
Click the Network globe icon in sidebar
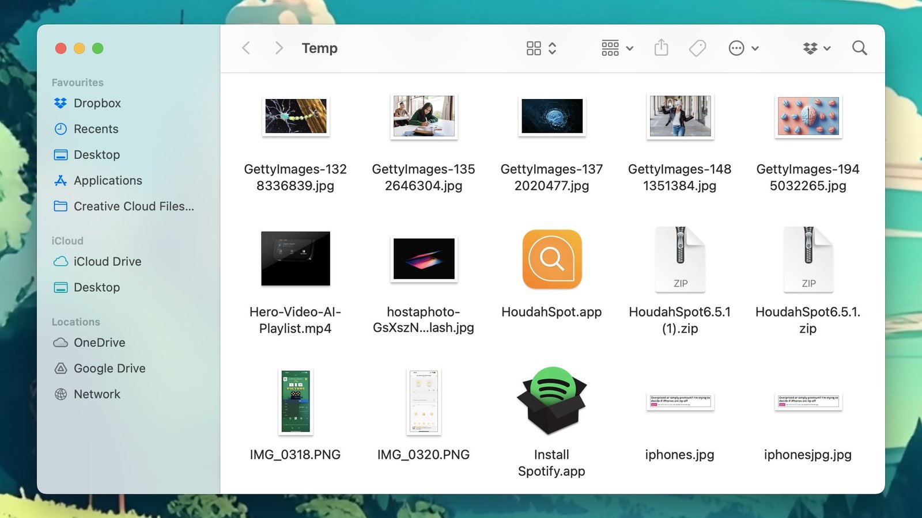61,394
